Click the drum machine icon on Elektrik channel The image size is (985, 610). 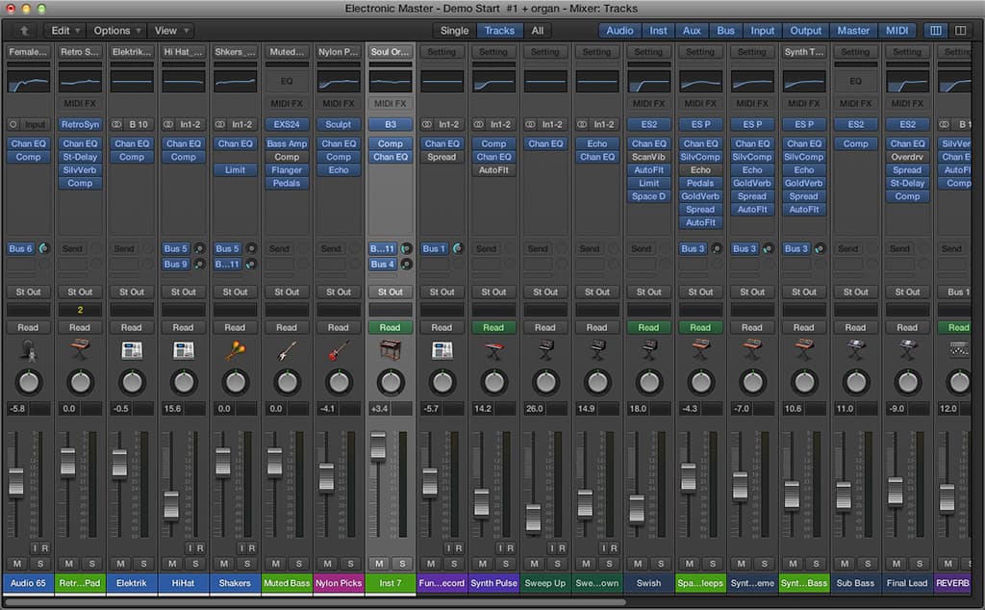point(132,350)
